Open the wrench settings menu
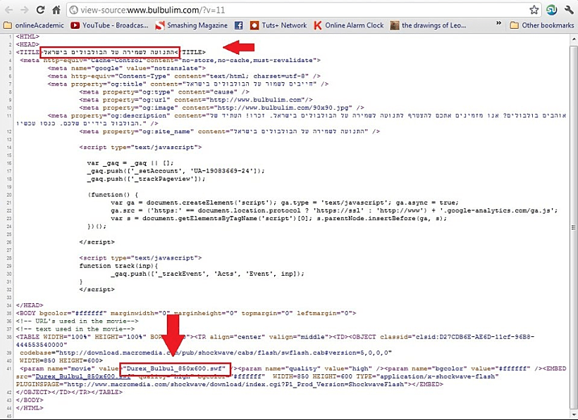578x420 pixels. click(567, 10)
